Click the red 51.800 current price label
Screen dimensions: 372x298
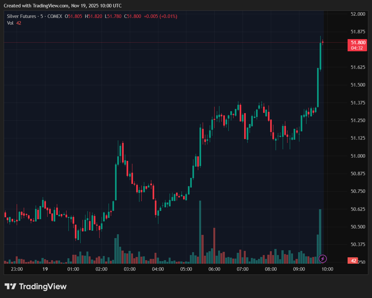358,42
